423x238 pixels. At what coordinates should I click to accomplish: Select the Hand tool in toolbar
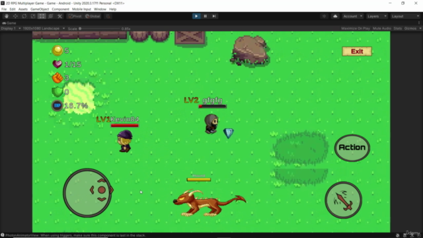7,16
